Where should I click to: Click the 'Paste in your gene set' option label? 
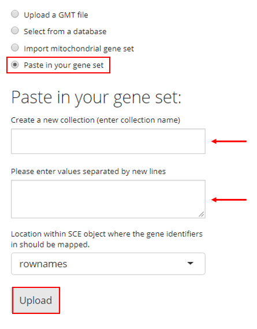64,65
